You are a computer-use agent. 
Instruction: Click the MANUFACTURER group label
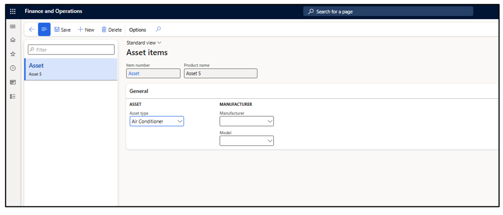pyautogui.click(x=236, y=104)
